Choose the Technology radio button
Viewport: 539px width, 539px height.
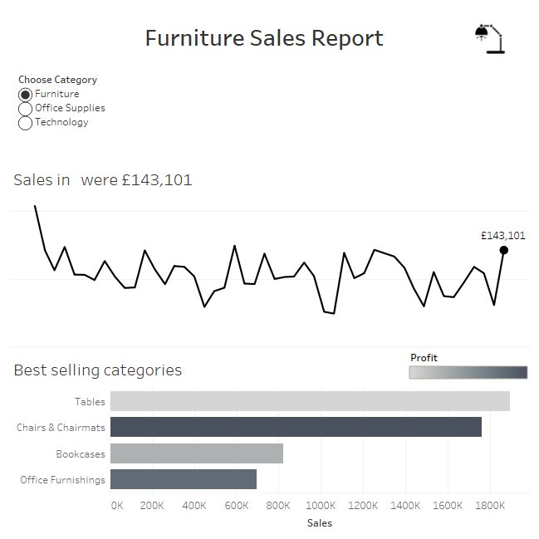tap(25, 123)
